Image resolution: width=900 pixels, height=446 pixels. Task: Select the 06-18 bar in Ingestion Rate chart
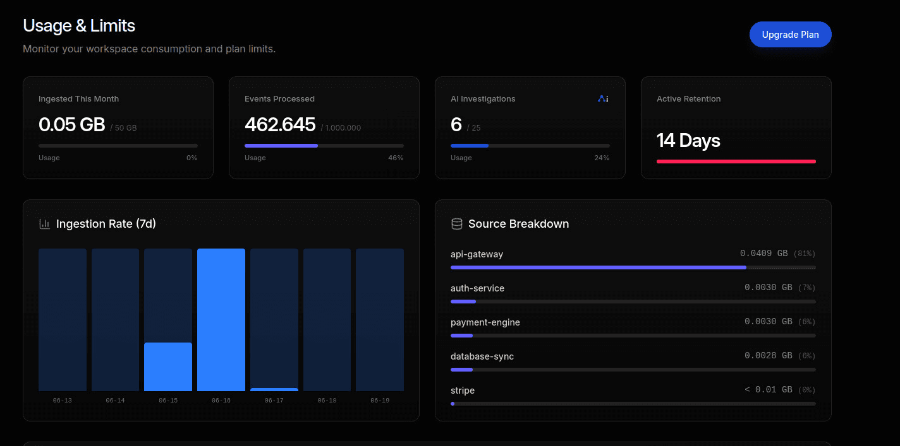click(x=327, y=320)
